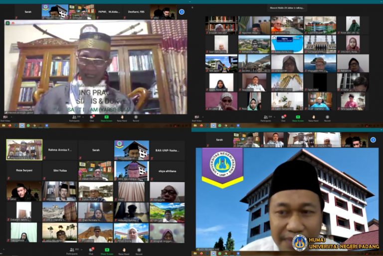Screen dimensions: 383x256
Task: Open Participants in top-left Zoom window
Action: click(x=74, y=118)
